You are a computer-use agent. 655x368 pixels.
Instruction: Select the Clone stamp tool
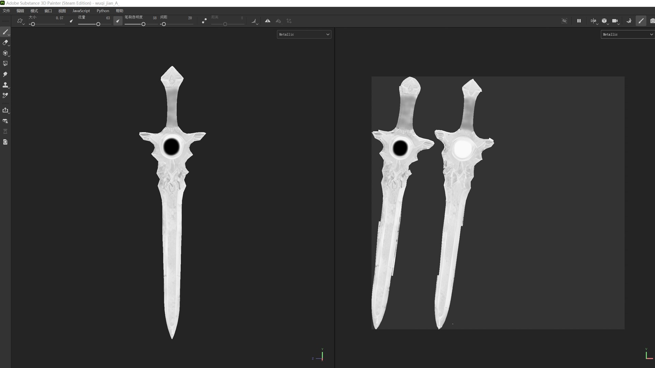5,85
